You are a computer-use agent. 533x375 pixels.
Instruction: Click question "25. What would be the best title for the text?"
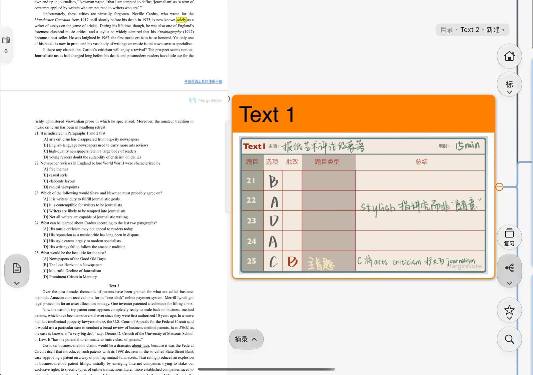pyautogui.click(x=70, y=253)
